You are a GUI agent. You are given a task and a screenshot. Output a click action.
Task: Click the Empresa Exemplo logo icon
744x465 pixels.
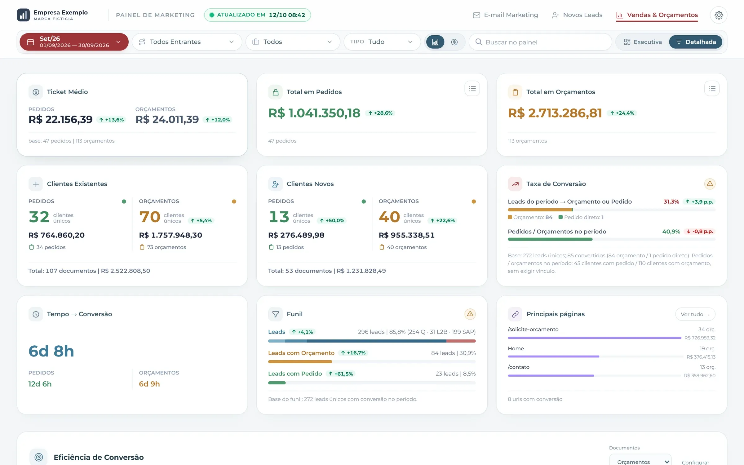pos(23,15)
